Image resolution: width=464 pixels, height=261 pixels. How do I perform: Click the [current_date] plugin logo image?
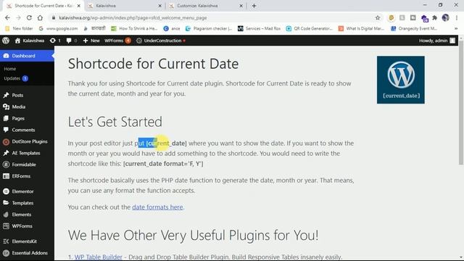pos(401,80)
